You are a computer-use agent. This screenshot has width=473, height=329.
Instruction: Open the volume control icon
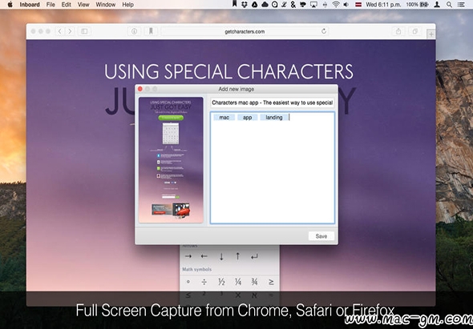point(346,5)
